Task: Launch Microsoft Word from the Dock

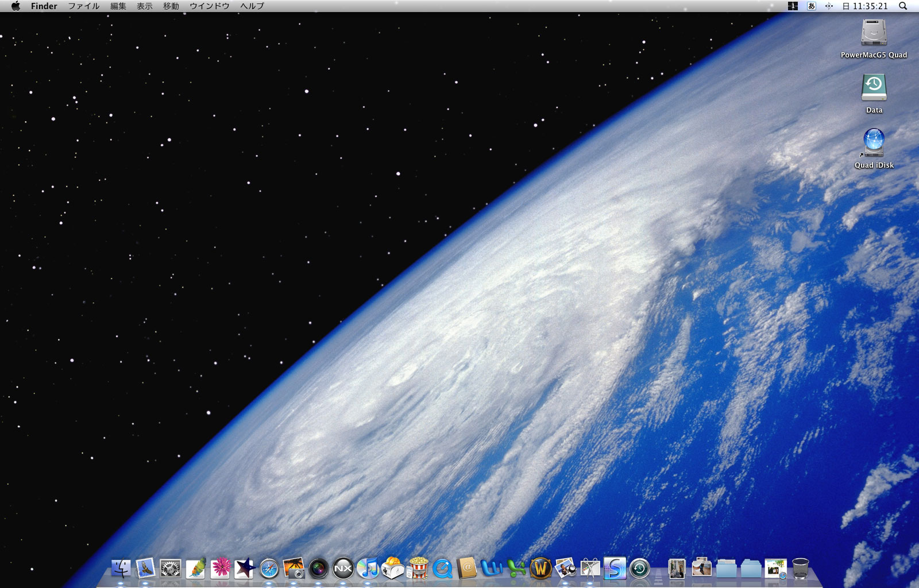Action: point(492,568)
